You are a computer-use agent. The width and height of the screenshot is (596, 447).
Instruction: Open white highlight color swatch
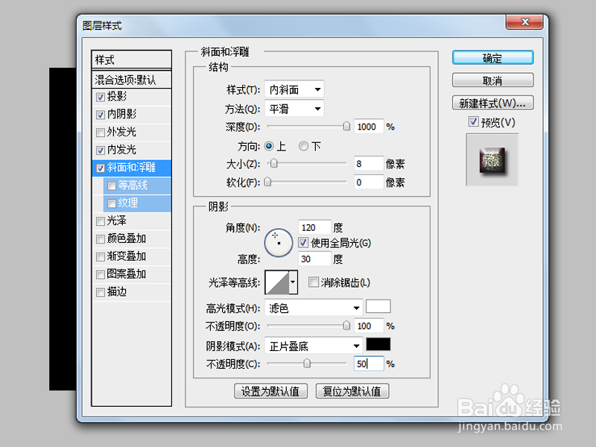click(x=378, y=306)
